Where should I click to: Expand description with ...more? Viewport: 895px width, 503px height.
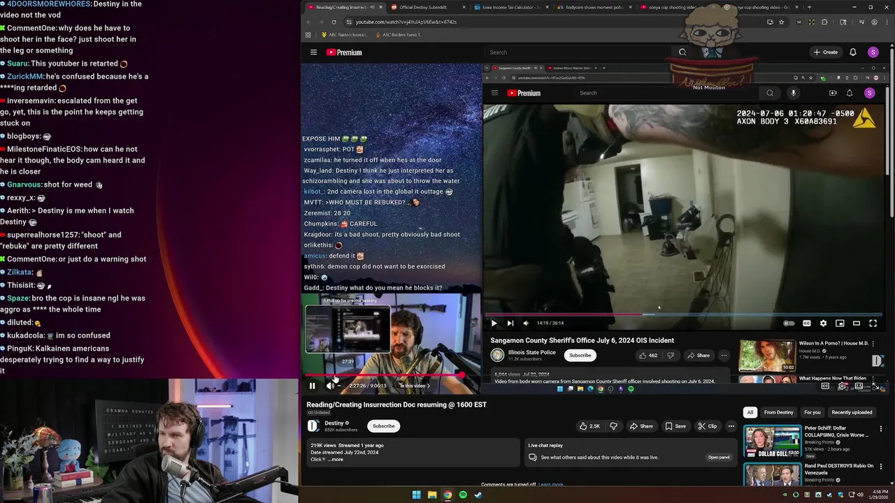[336, 459]
